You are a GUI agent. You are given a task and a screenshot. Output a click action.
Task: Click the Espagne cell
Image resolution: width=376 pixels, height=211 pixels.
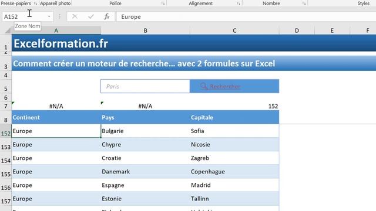point(145,185)
